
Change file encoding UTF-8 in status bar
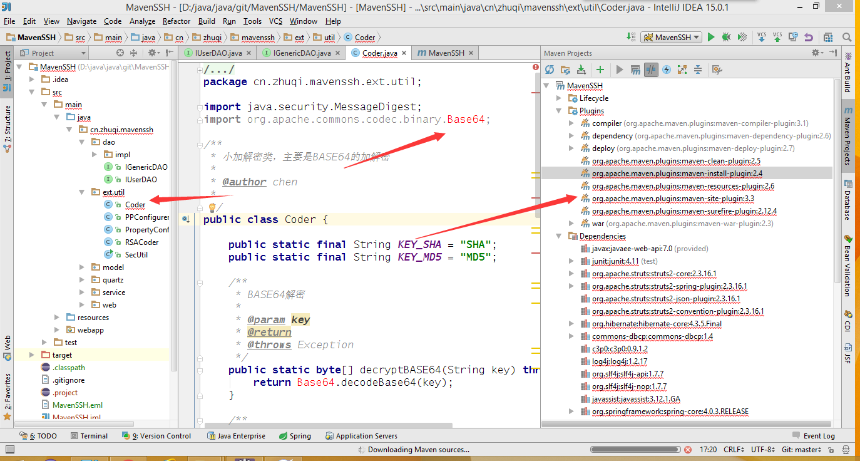pos(762,450)
